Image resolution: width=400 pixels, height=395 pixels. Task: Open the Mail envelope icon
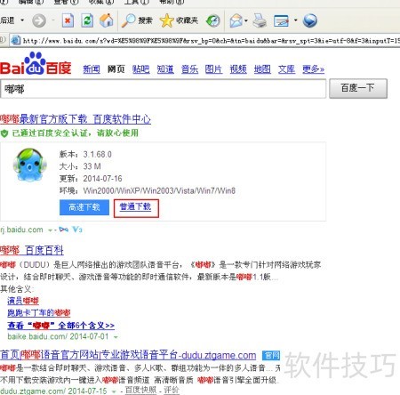[x=236, y=20]
